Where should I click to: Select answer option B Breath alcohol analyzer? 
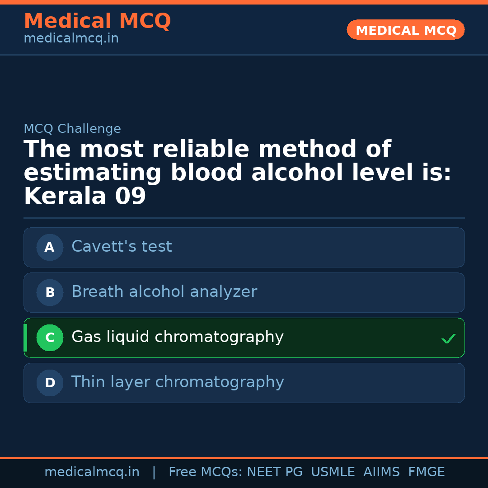tap(244, 292)
